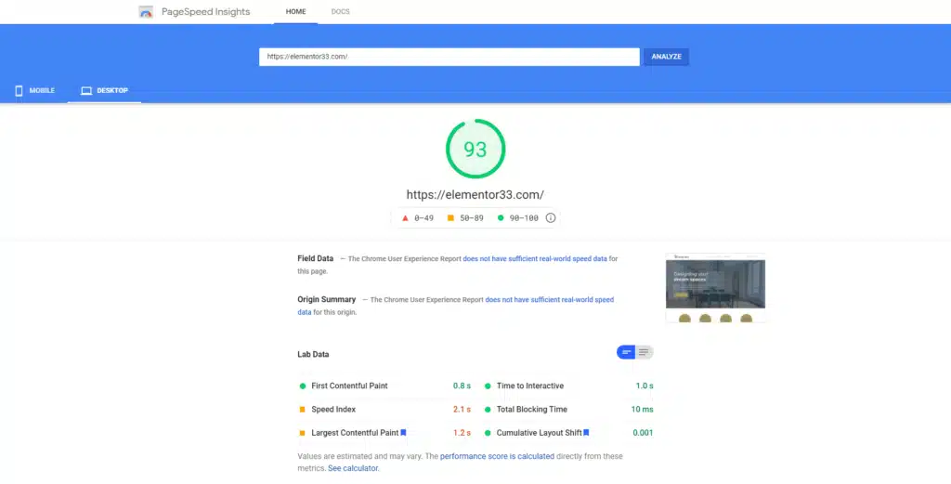The image size is (951, 484).
Task: Click the '10 ms' value
Action: (643, 410)
